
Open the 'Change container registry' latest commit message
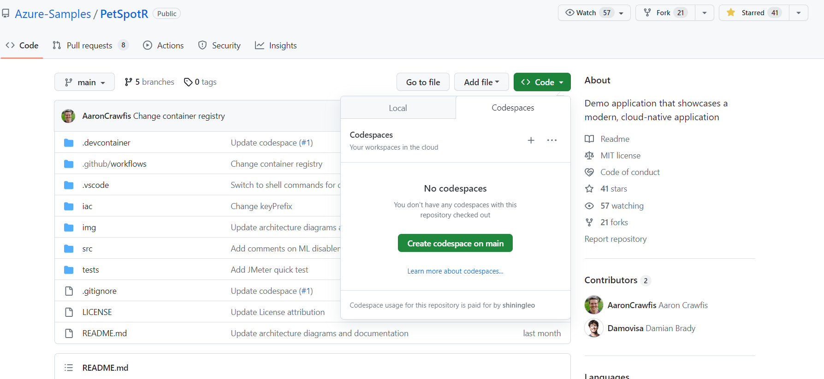179,116
